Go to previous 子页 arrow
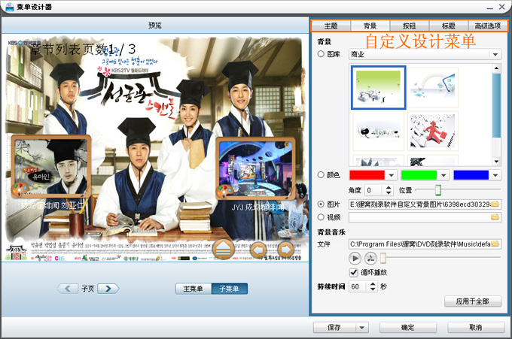This screenshot has width=512, height=339. pos(68,289)
